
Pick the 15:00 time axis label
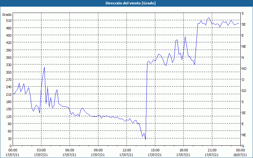[x=155, y=150]
